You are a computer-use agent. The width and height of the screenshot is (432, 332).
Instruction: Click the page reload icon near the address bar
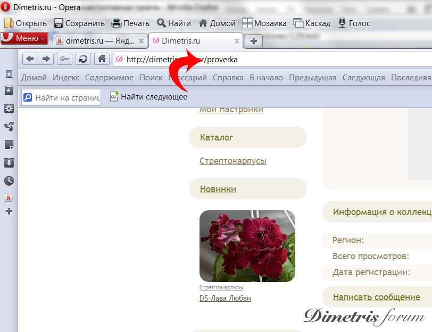[83, 59]
